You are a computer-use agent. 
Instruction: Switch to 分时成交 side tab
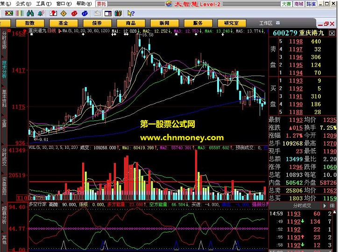coord(4,156)
